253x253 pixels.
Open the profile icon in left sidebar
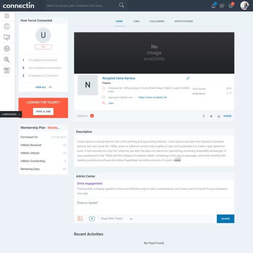click(7, 26)
